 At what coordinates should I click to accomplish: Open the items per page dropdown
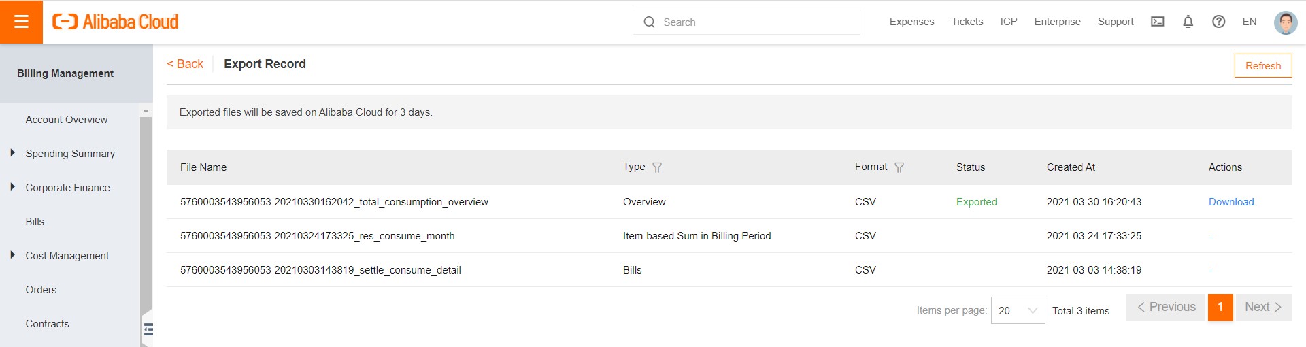[1018, 310]
